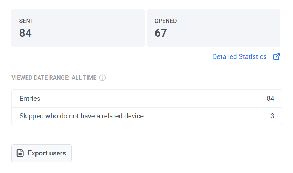Viewport: 293px width, 173px height.
Task: Click the document icon on Export users
Action: pyautogui.click(x=21, y=153)
